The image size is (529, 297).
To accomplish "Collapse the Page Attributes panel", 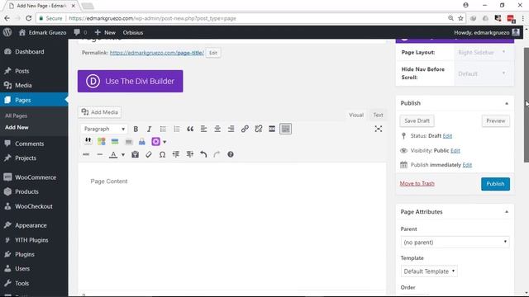I will coord(507,212).
